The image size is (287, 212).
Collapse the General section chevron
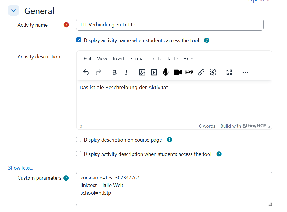tap(13, 11)
